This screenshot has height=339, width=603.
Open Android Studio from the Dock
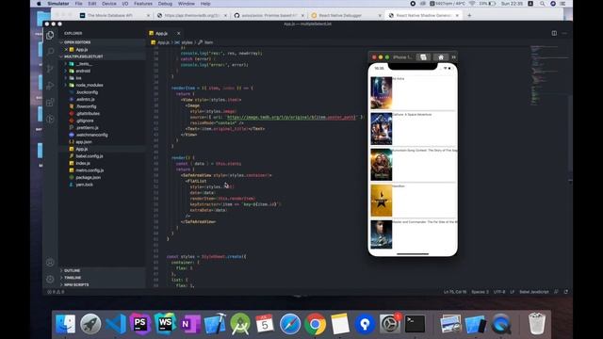coord(240,324)
